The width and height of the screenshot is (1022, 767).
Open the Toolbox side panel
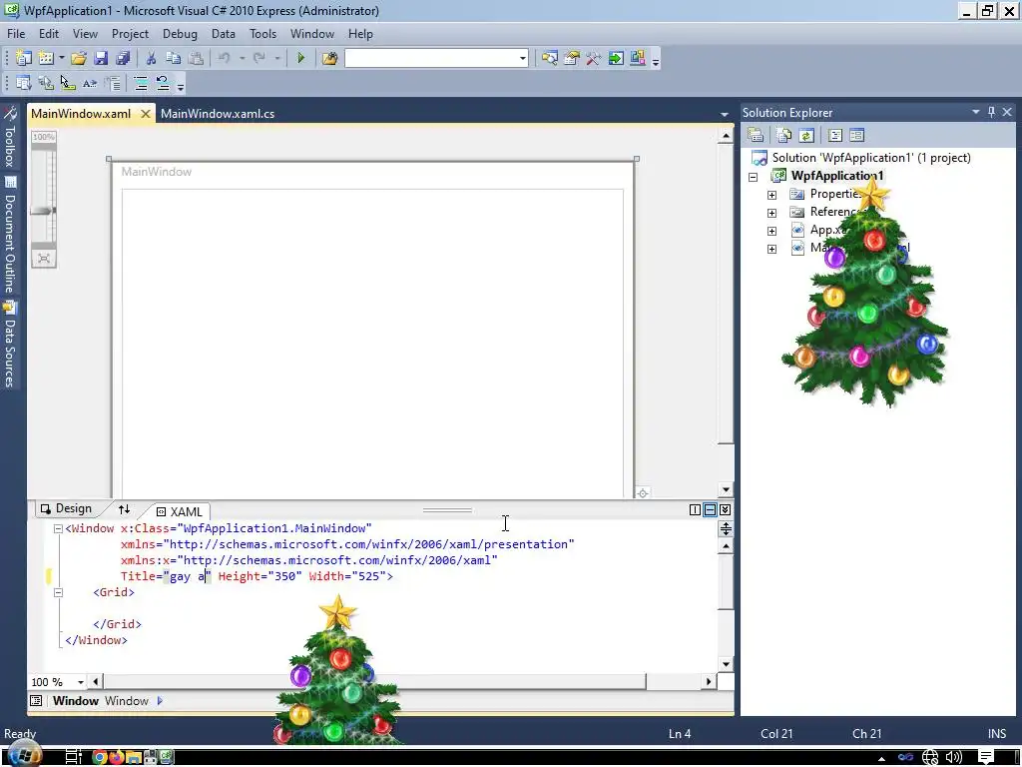(10, 136)
